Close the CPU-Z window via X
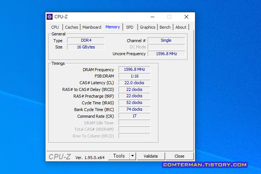 click(x=186, y=17)
